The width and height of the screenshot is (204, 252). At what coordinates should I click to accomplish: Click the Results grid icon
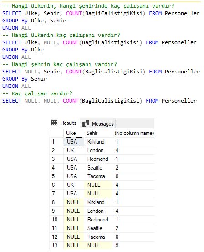54,123
